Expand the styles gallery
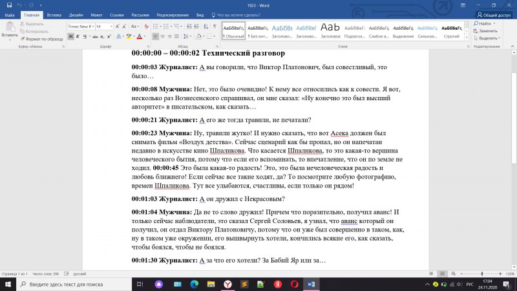The image size is (517, 291). (x=467, y=38)
